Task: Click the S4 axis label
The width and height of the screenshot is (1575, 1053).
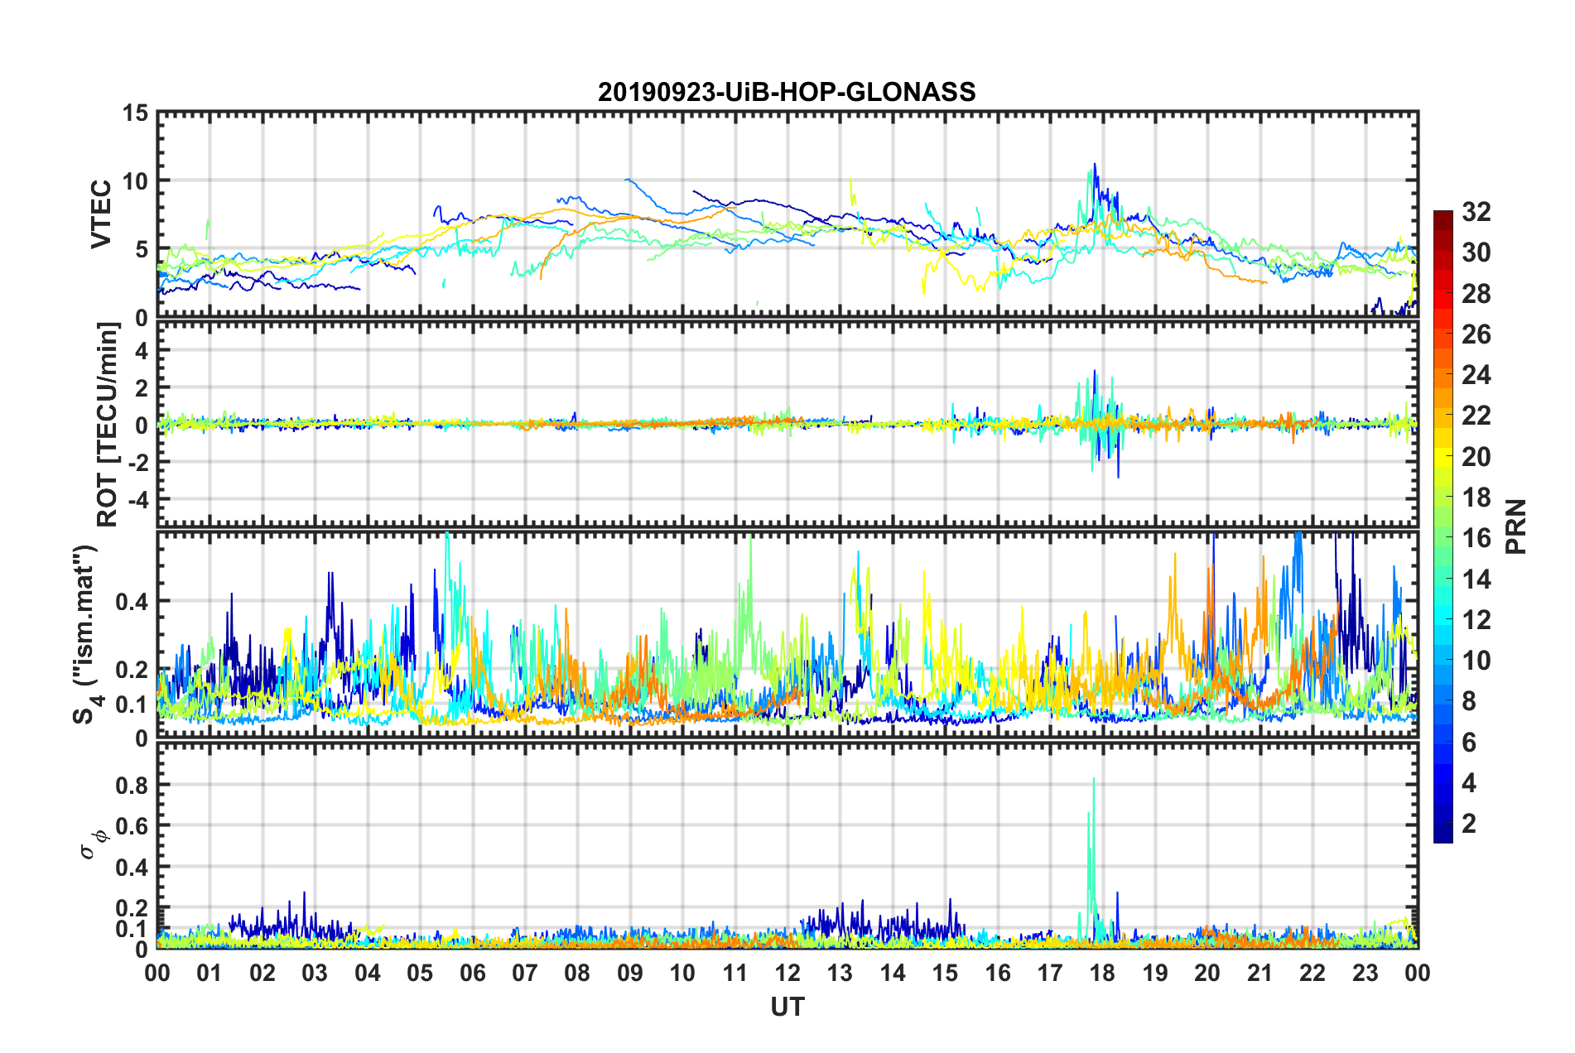Action: pyautogui.click(x=86, y=634)
